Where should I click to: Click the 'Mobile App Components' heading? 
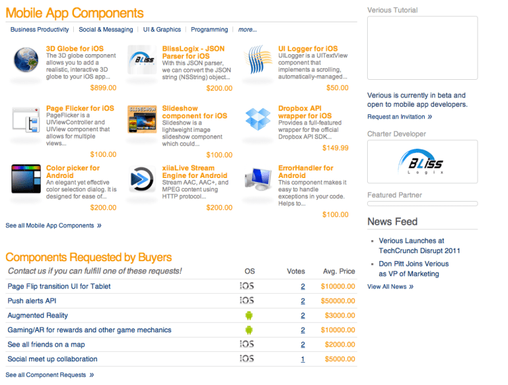[75, 13]
